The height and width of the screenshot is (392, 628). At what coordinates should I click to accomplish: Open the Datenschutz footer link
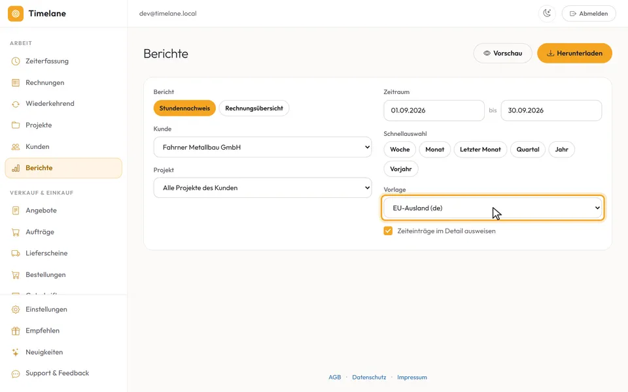pyautogui.click(x=369, y=377)
